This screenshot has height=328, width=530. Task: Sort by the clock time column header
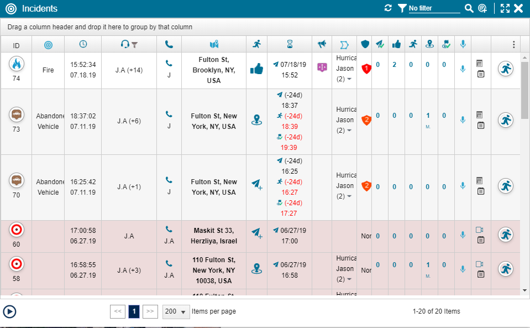coord(83,44)
